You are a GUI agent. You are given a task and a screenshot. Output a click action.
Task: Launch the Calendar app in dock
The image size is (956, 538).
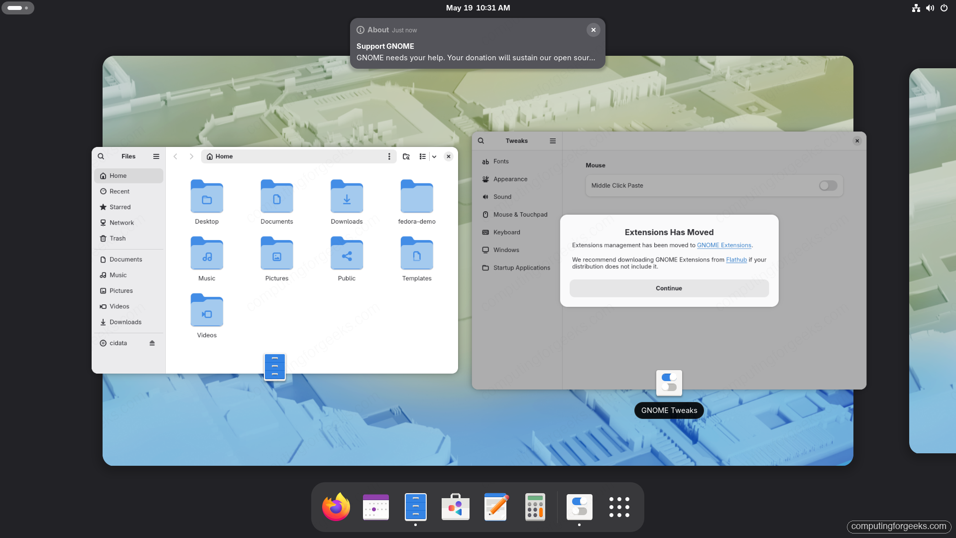point(376,507)
